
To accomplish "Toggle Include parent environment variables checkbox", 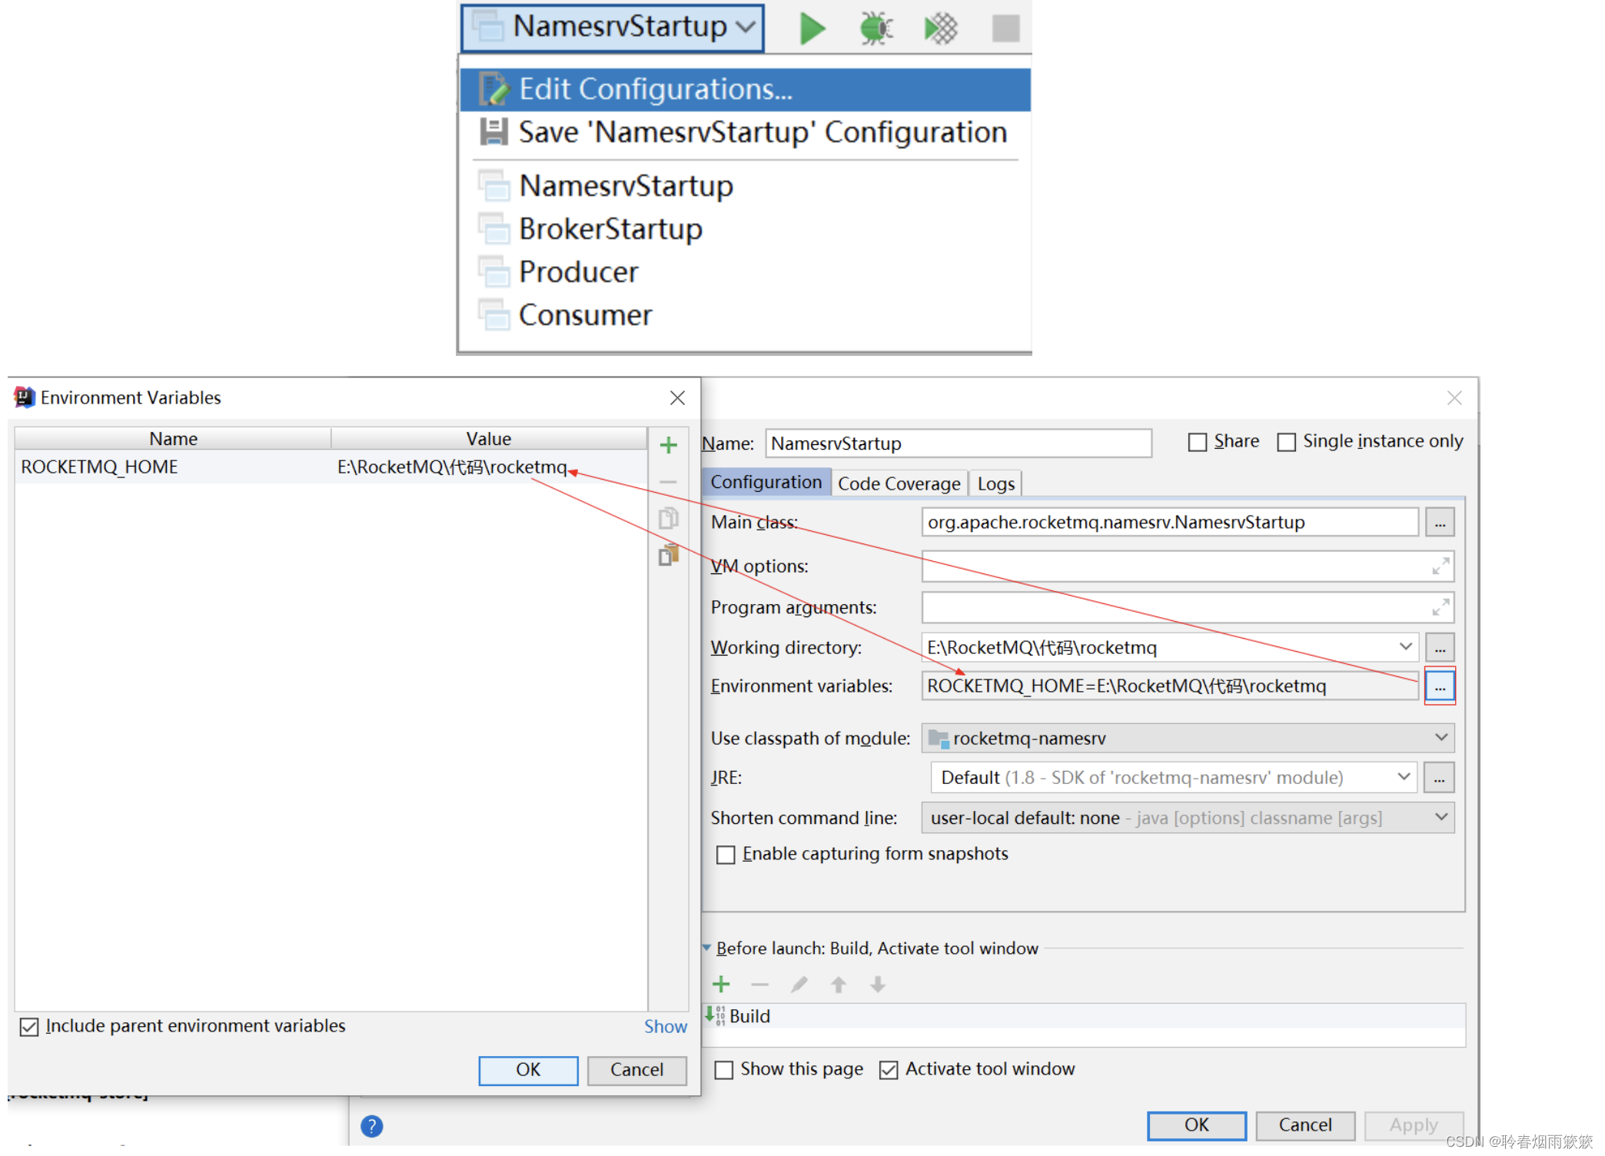I will pos(29,1027).
